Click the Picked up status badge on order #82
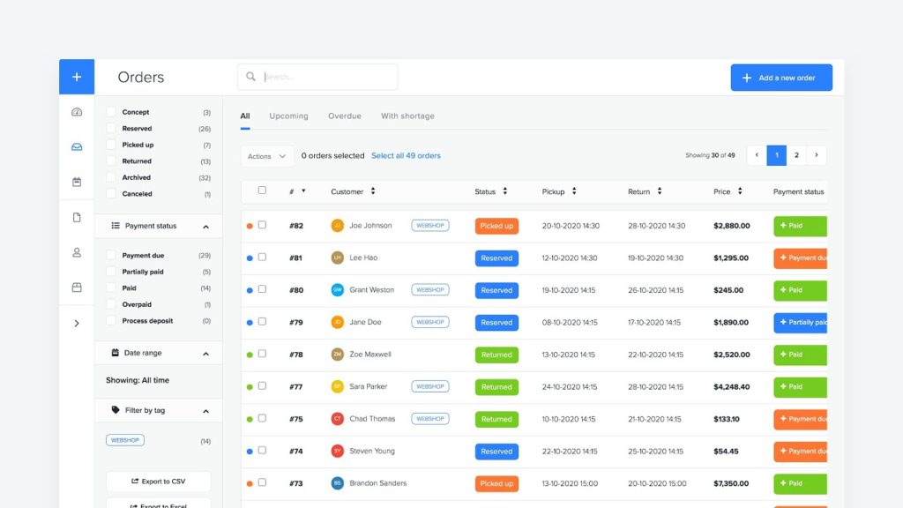903x508 pixels. 496,226
